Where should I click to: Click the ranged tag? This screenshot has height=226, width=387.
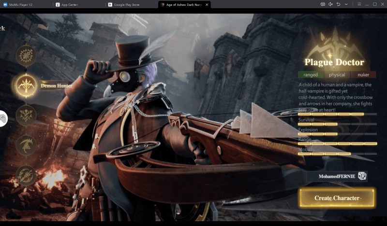tap(311, 75)
